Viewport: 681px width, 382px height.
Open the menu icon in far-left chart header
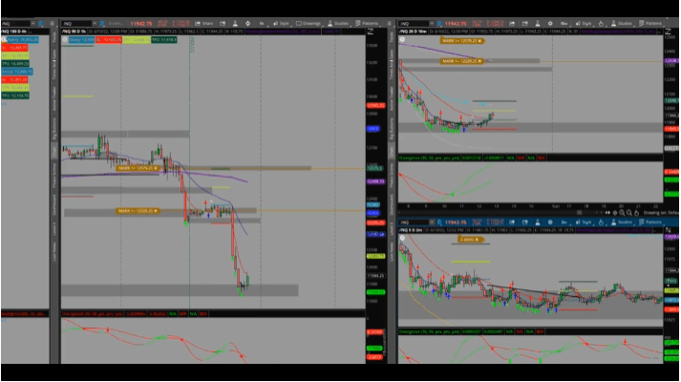(x=52, y=24)
